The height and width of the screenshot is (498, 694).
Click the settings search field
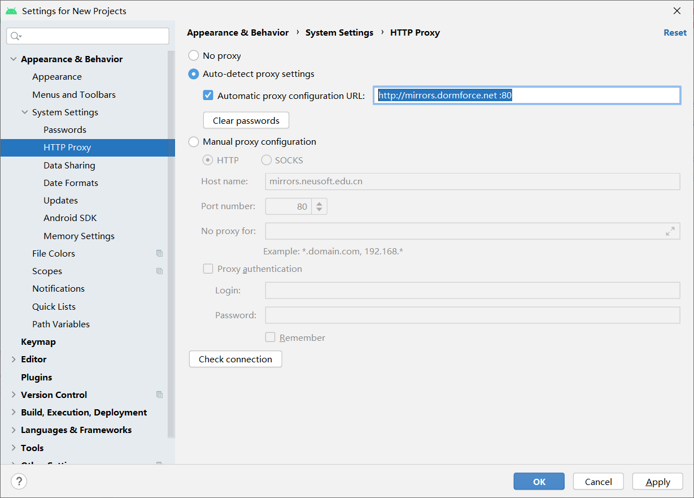(x=88, y=36)
